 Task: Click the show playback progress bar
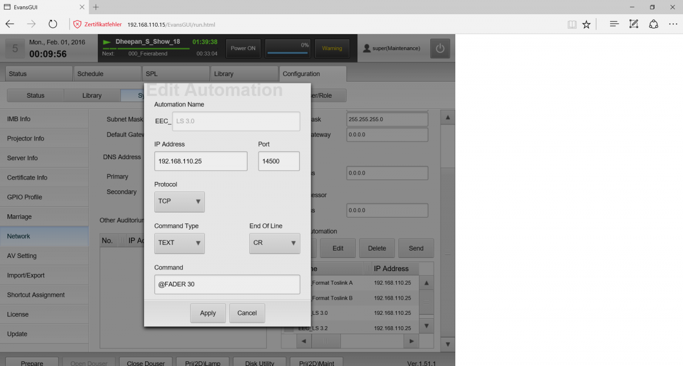[x=146, y=48]
